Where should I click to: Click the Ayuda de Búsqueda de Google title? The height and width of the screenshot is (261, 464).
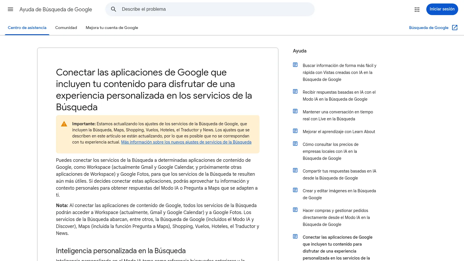click(56, 9)
